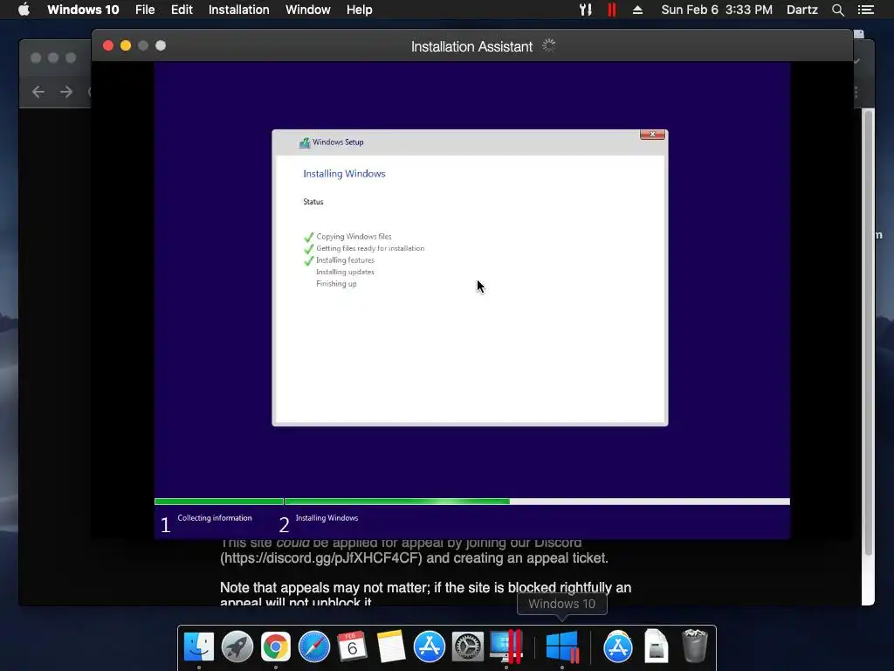Click the Installing Windows step 2 label
The width and height of the screenshot is (894, 671).
tap(327, 518)
